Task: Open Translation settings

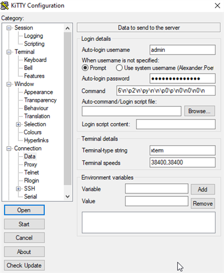Action: 37,116
